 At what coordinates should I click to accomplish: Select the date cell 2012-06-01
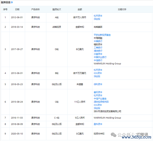coord(17,17)
